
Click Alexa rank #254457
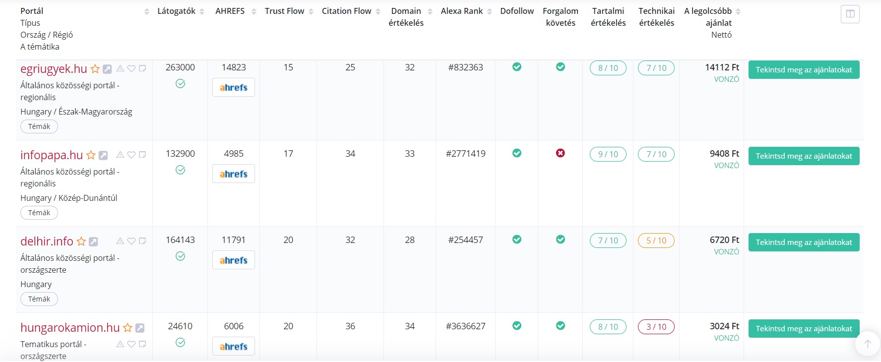[x=466, y=240]
